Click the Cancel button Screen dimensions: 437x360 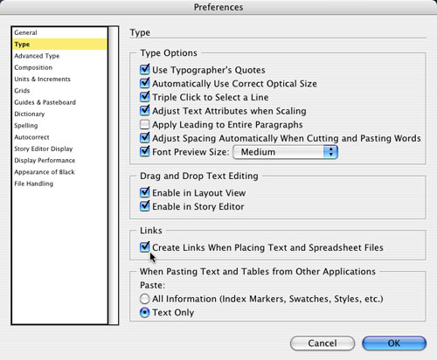click(x=323, y=343)
